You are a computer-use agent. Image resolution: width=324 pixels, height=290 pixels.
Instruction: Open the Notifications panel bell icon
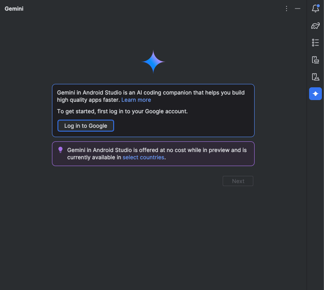pos(315,9)
